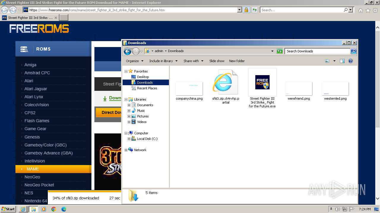The image size is (380, 213).
Task: Click the IE address bar URL
Action: pyautogui.click(x=97, y=10)
